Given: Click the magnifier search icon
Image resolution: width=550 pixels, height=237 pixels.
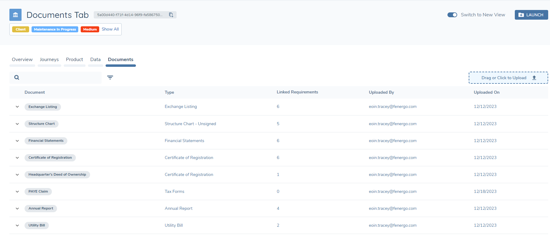Looking at the screenshot, I should (x=17, y=77).
